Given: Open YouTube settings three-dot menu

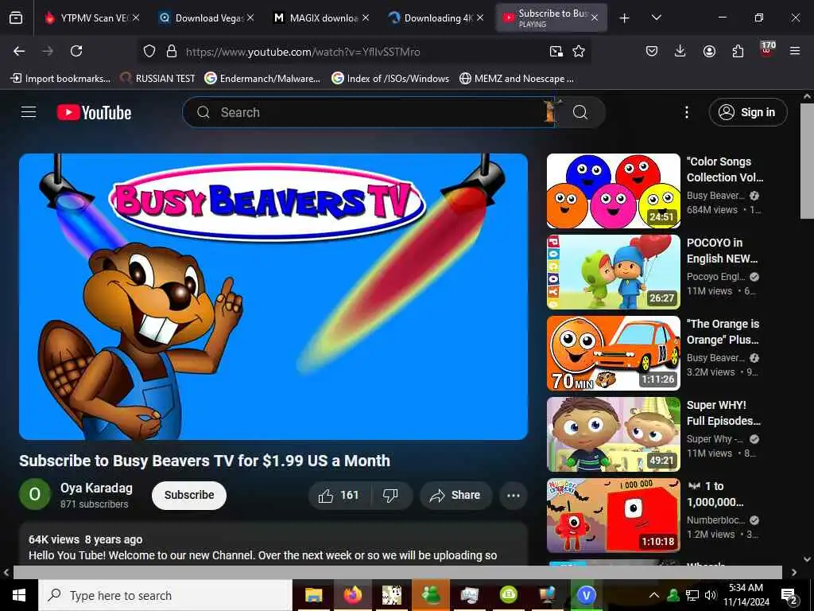Looking at the screenshot, I should tap(686, 112).
